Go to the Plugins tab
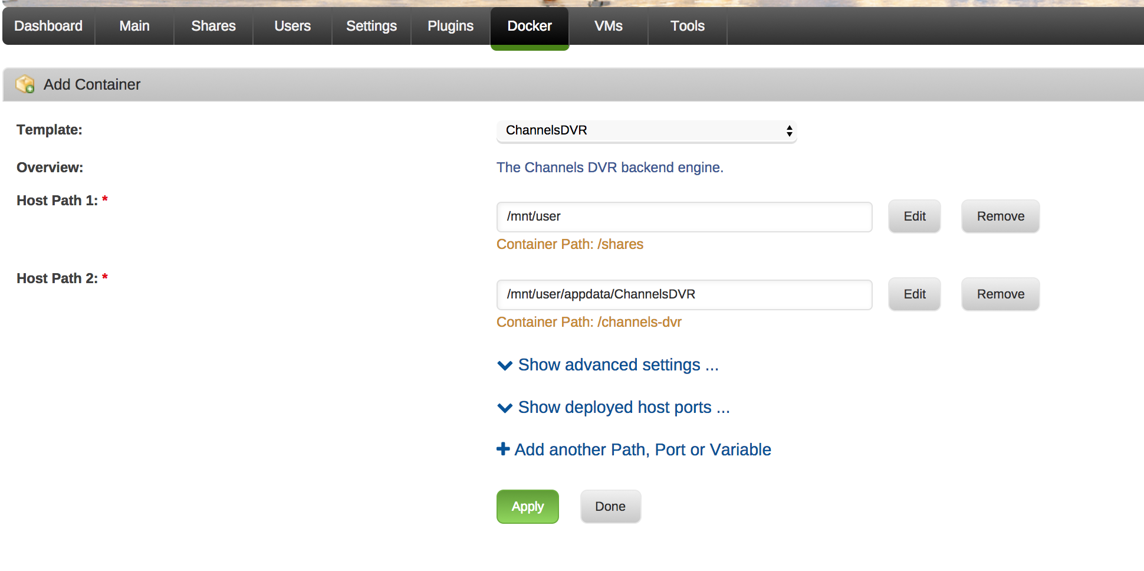The width and height of the screenshot is (1144, 571). (x=451, y=26)
